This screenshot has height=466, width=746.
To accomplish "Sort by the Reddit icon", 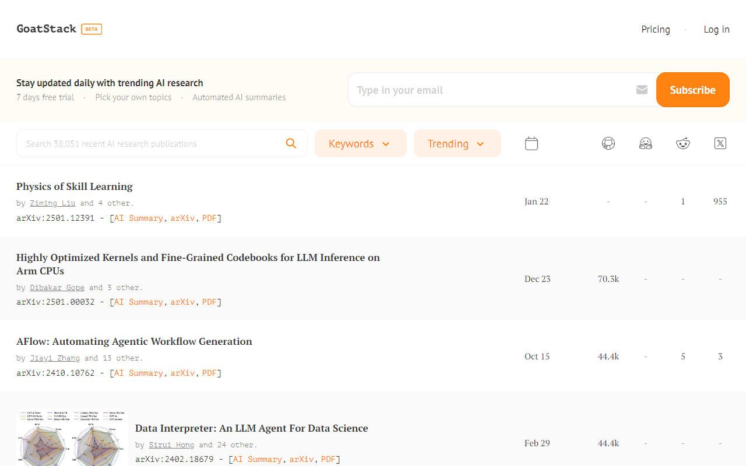I will point(682,143).
